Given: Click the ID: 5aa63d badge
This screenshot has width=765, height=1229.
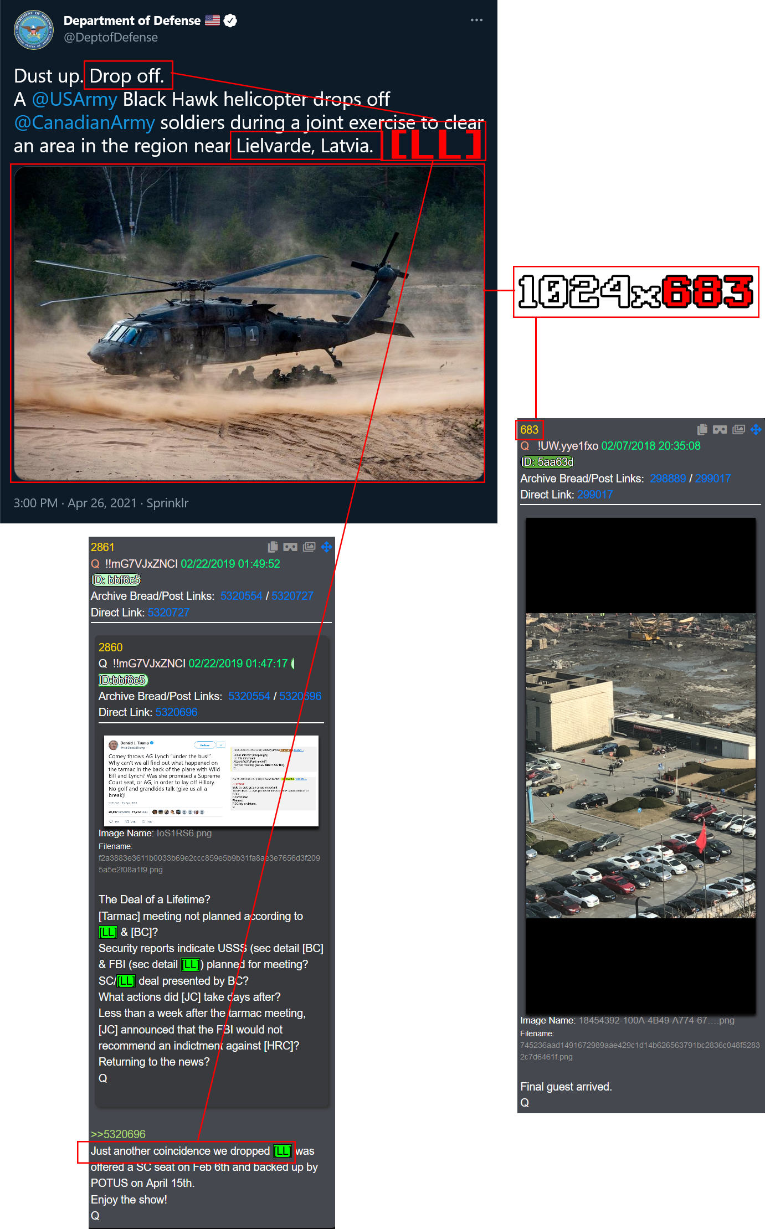Looking at the screenshot, I should [x=547, y=462].
